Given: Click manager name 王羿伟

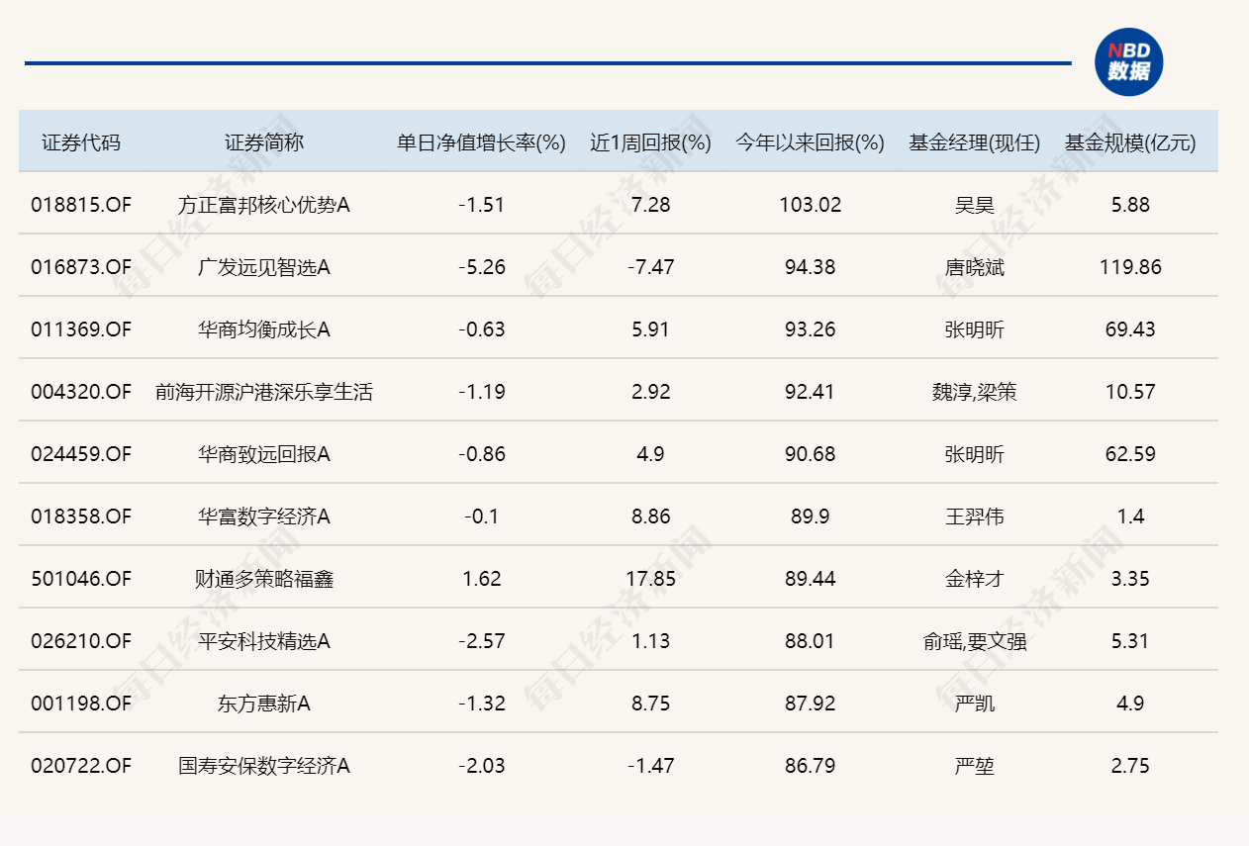Looking at the screenshot, I should [975, 517].
